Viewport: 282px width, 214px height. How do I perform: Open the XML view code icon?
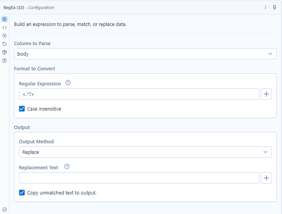pyautogui.click(x=4, y=28)
